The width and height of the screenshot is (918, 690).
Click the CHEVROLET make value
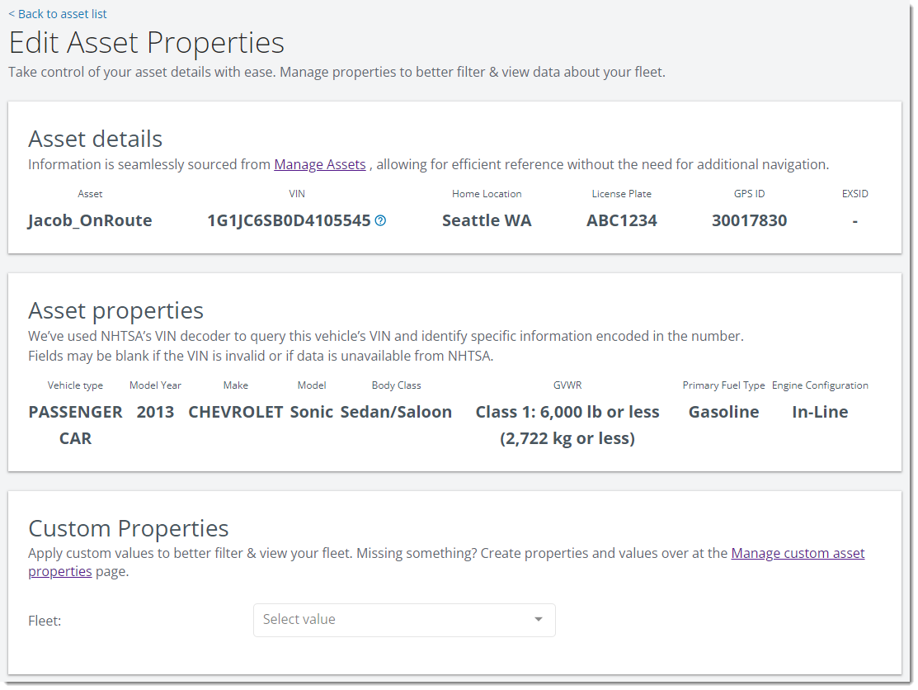click(235, 413)
